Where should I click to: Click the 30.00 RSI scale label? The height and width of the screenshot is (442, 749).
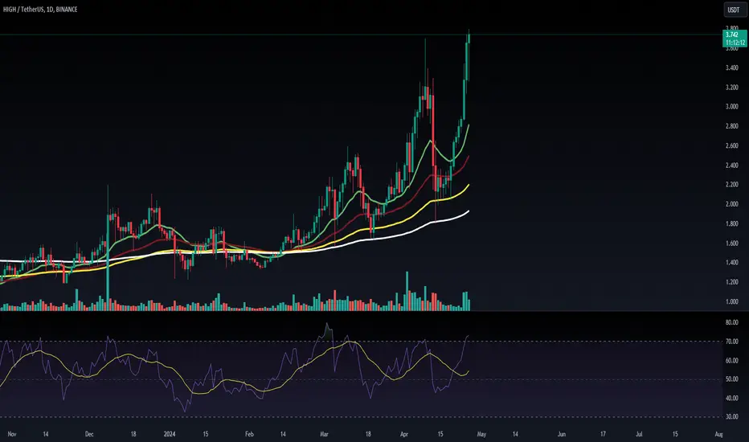732,416
